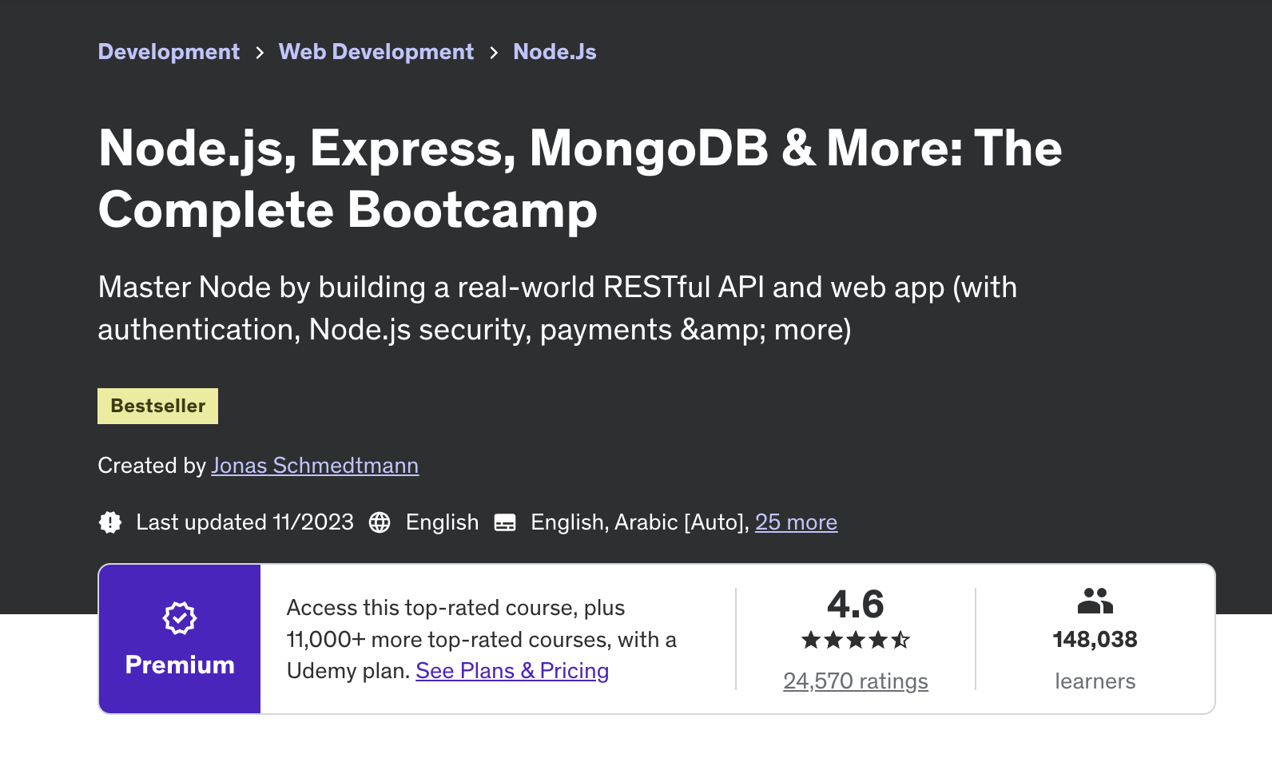Click the Premium checkmark badge icon
Image resolution: width=1272 pixels, height=762 pixels.
pyautogui.click(x=180, y=618)
